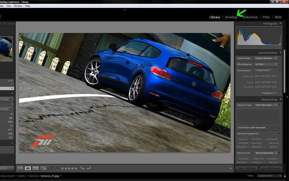Open the Slideshow module
This screenshot has height=181, width=289.
pos(250,17)
